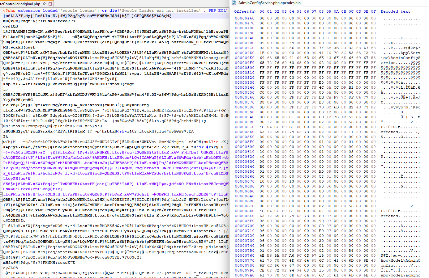
Task: Close the teController.original.php tab
Action: click(50, 4)
